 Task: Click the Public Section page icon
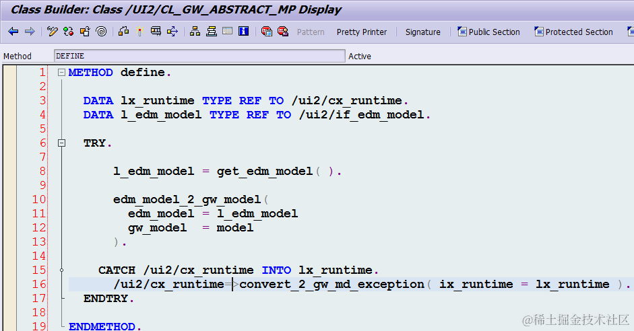[462, 32]
